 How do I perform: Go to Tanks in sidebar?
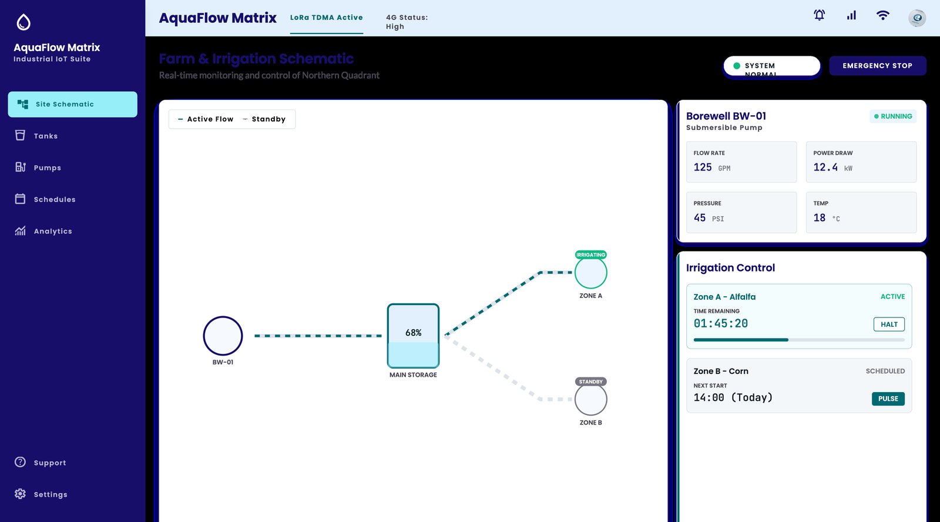pos(73,136)
